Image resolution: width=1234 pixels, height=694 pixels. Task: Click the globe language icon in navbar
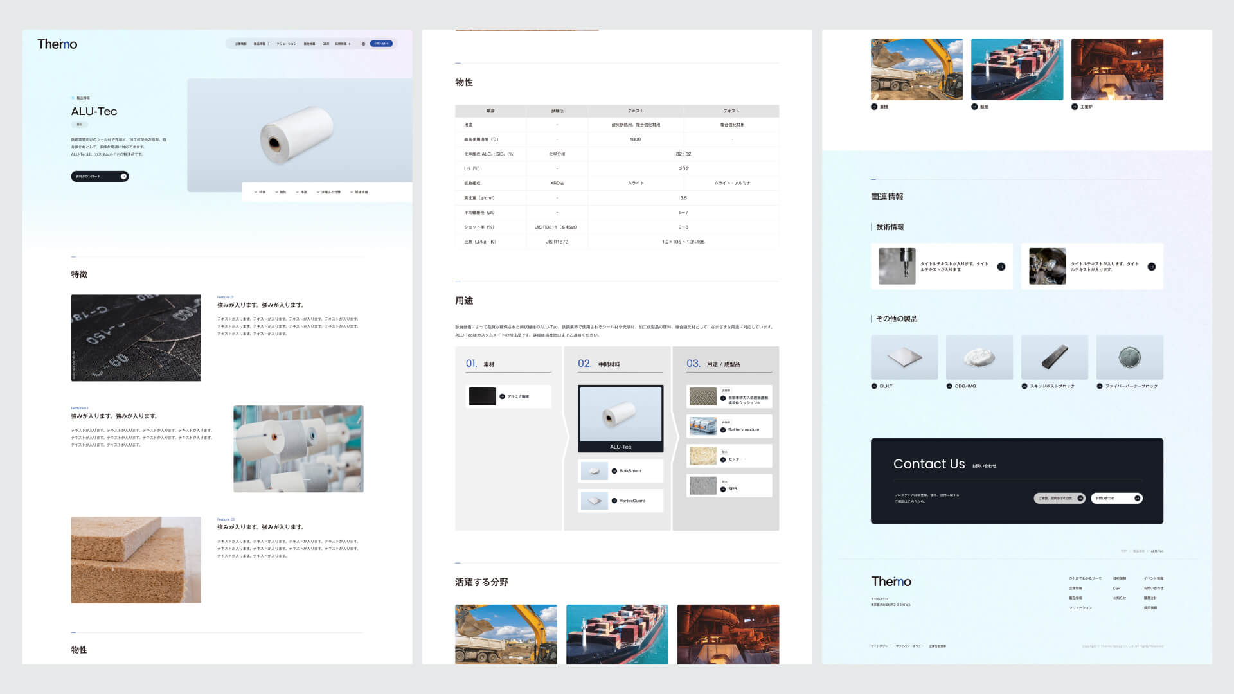click(363, 44)
